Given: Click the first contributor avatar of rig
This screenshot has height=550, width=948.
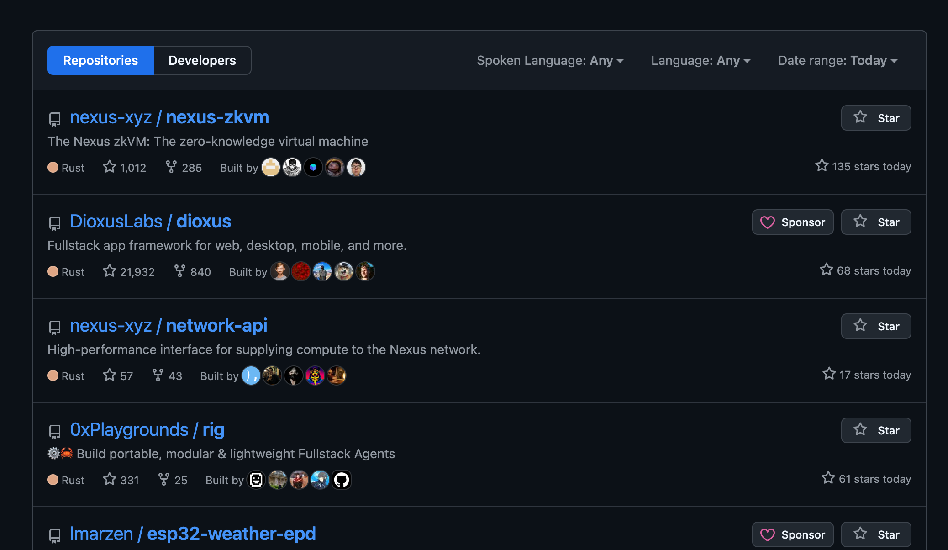Looking at the screenshot, I should pos(256,480).
